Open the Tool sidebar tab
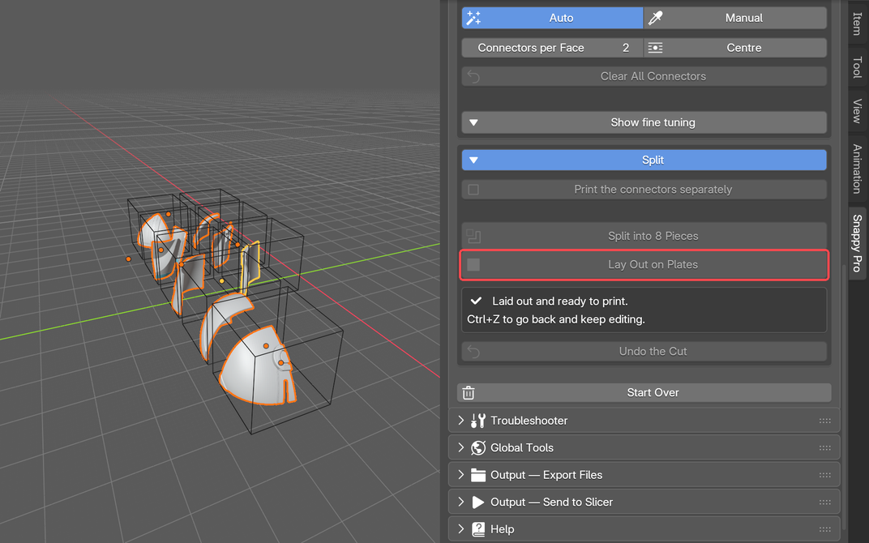Viewport: 869px width, 543px height. click(x=858, y=67)
